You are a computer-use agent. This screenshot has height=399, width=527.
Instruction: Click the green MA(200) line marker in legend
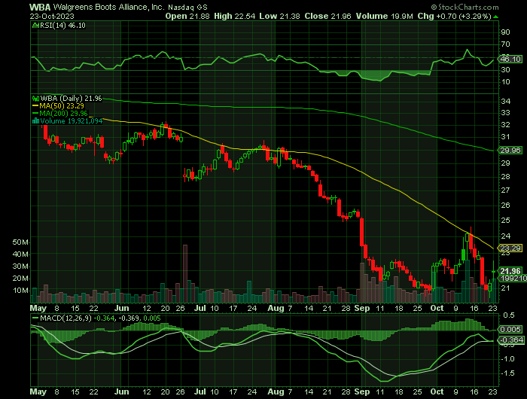pyautogui.click(x=35, y=113)
